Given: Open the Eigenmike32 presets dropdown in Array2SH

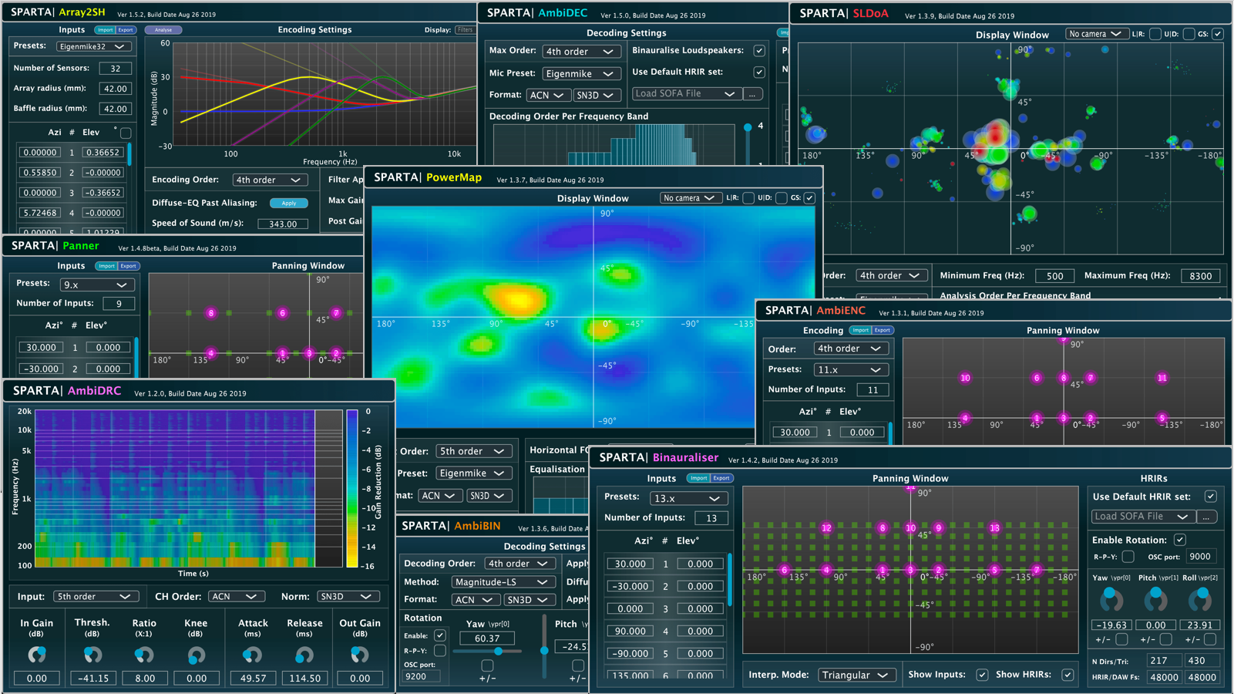Looking at the screenshot, I should pyautogui.click(x=94, y=47).
